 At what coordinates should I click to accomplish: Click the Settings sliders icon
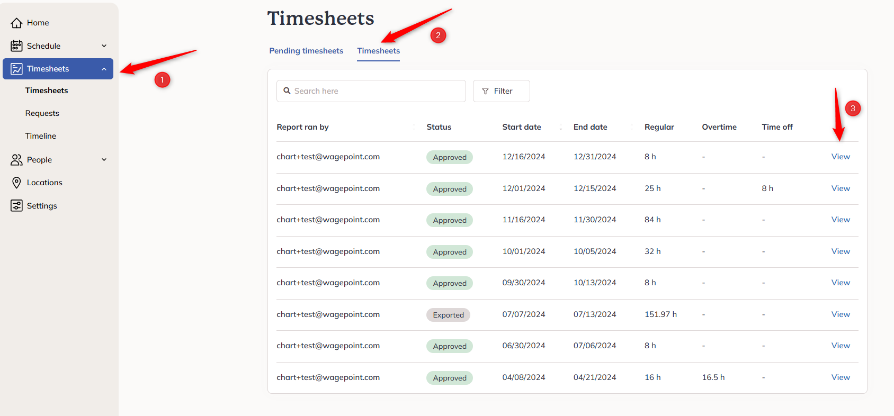click(16, 206)
